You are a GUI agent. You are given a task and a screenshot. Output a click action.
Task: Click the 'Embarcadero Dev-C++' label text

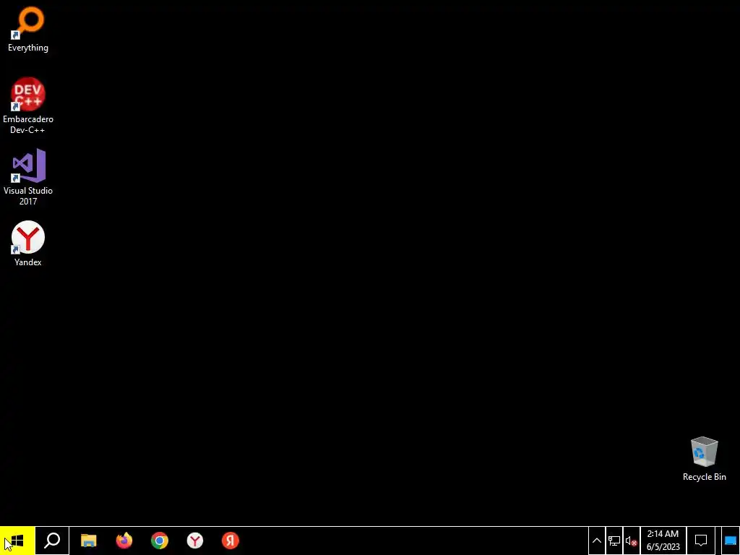tap(28, 124)
